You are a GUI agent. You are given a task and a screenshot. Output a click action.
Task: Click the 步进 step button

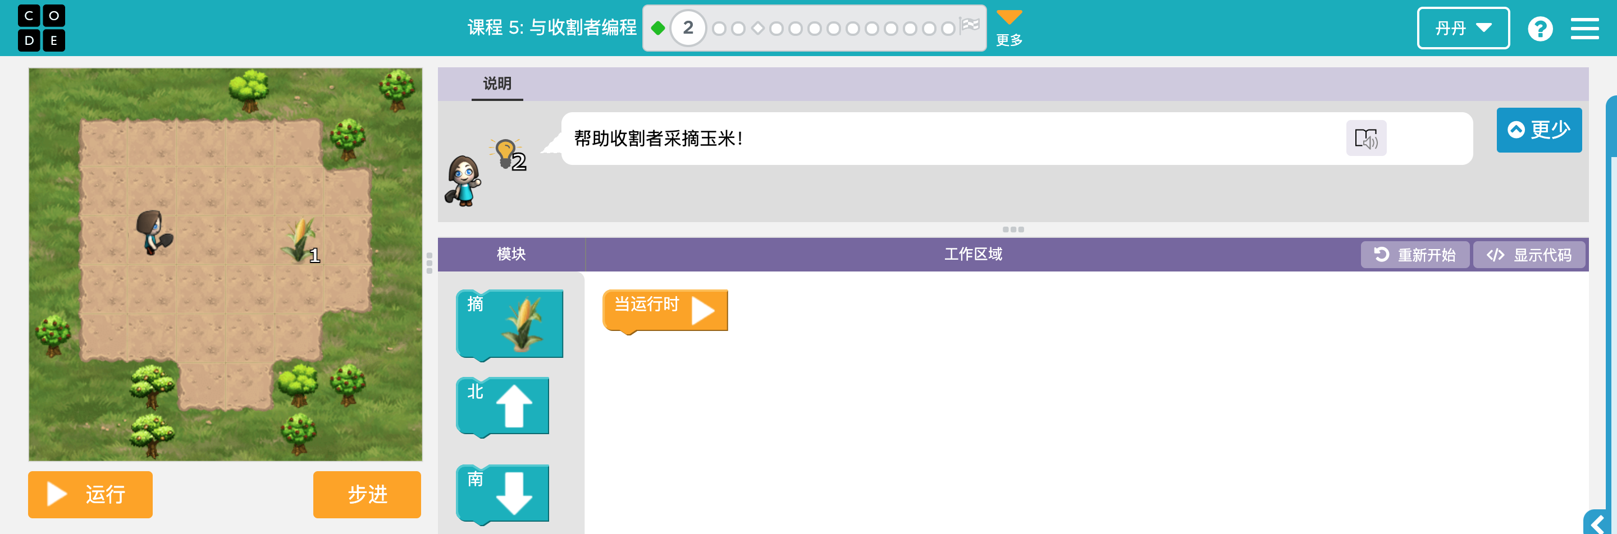(367, 495)
